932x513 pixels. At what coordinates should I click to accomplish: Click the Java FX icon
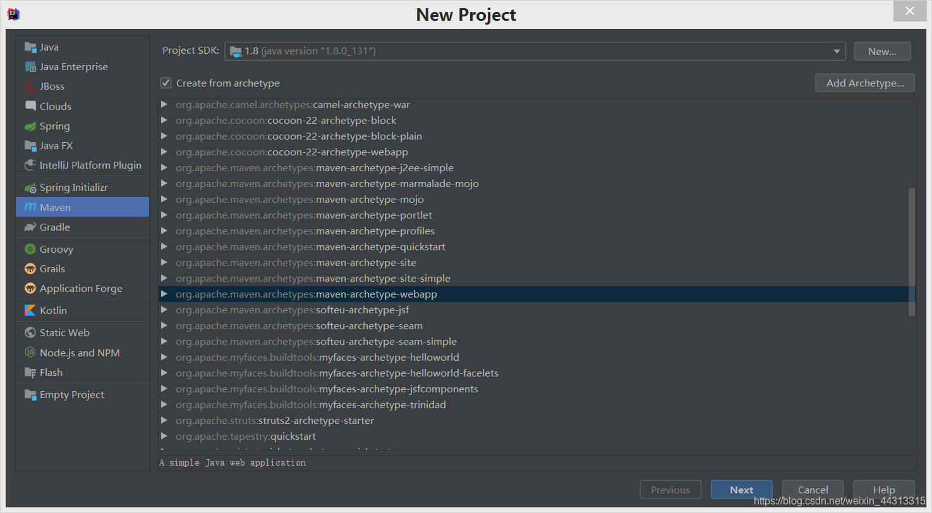[30, 146]
